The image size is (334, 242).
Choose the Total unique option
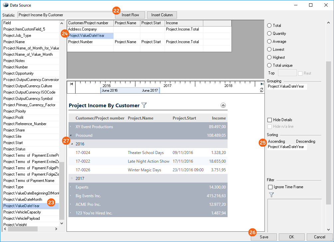point(269,65)
